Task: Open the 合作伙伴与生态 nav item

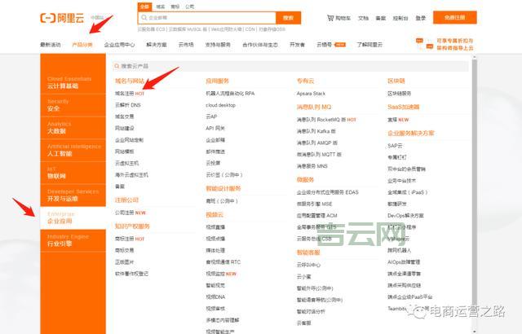Action: click(x=260, y=45)
